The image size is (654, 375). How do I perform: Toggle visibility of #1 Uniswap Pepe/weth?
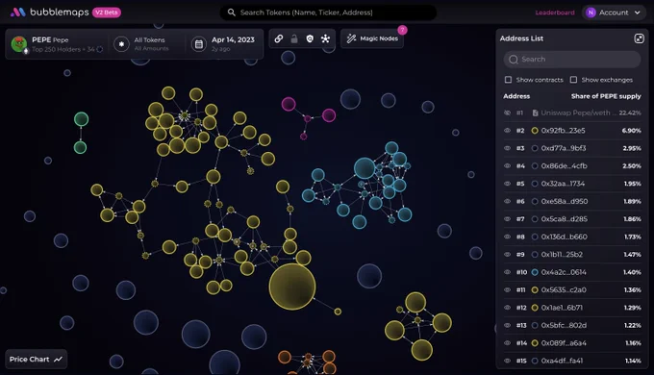[507, 112]
